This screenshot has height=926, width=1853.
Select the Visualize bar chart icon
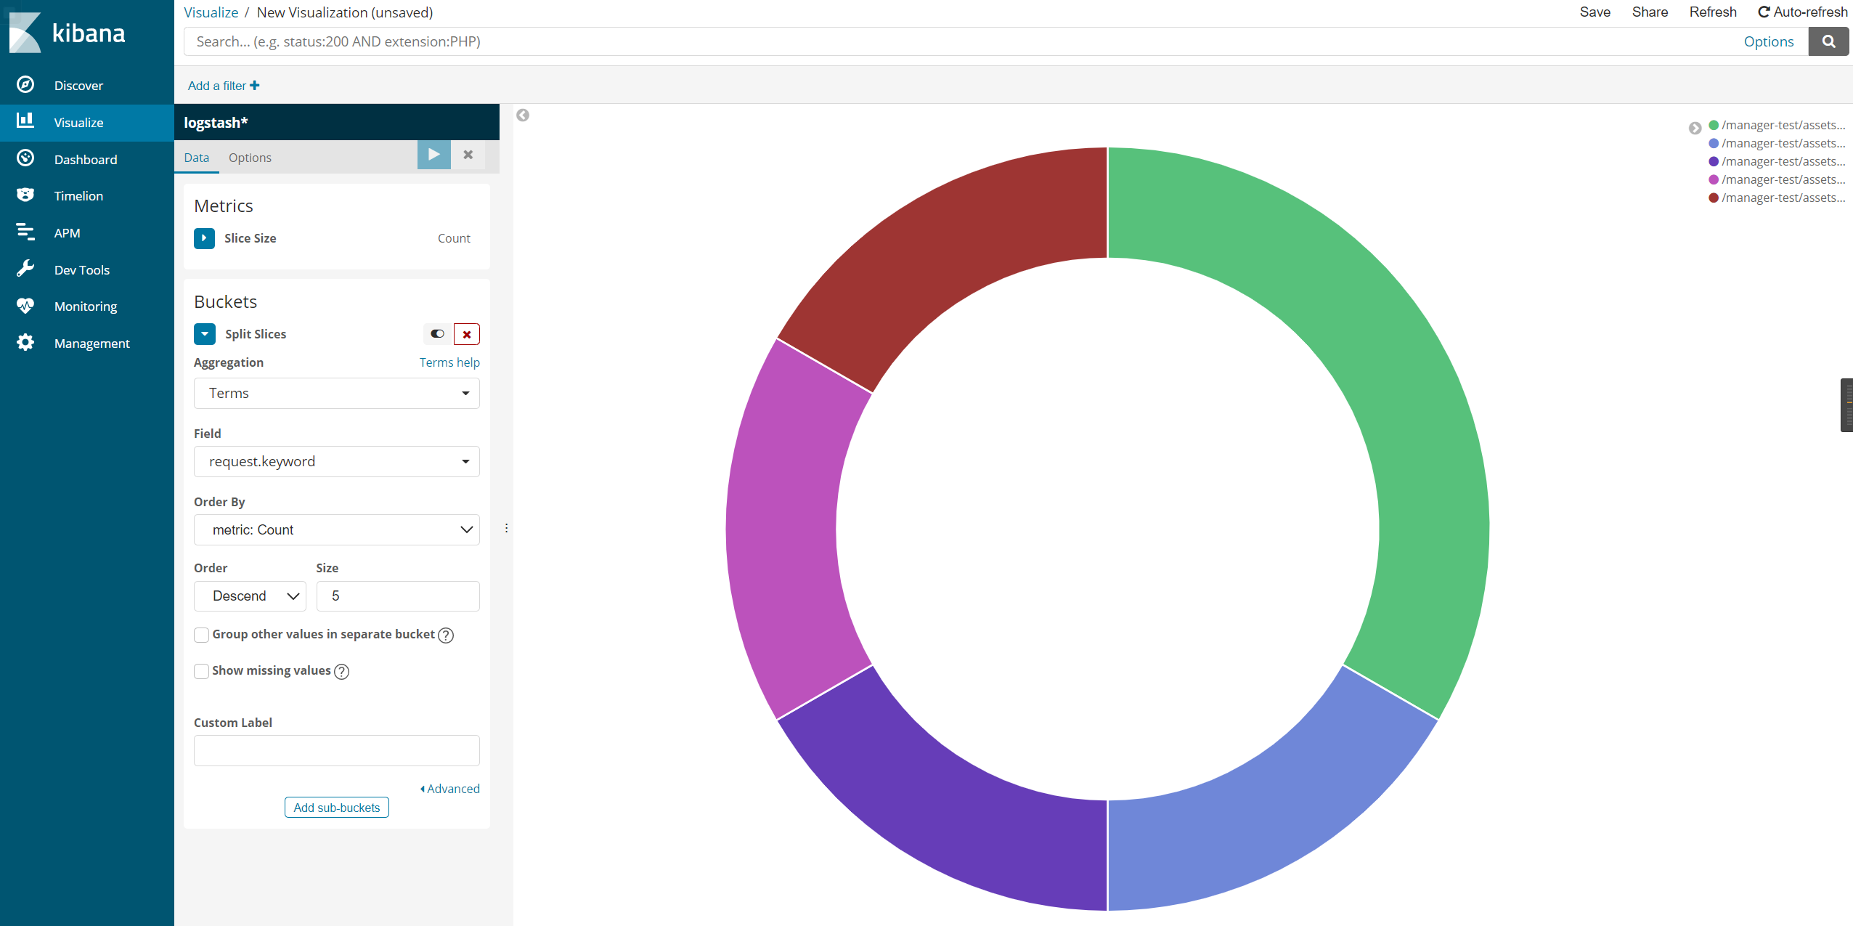coord(25,121)
